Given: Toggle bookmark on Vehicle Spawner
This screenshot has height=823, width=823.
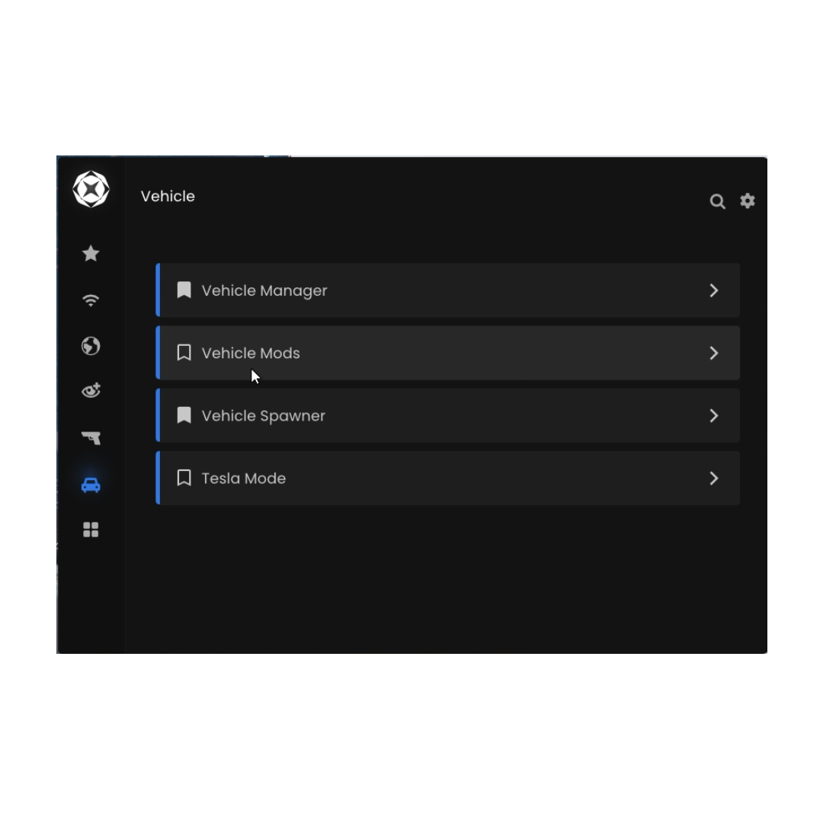Looking at the screenshot, I should 184,415.
